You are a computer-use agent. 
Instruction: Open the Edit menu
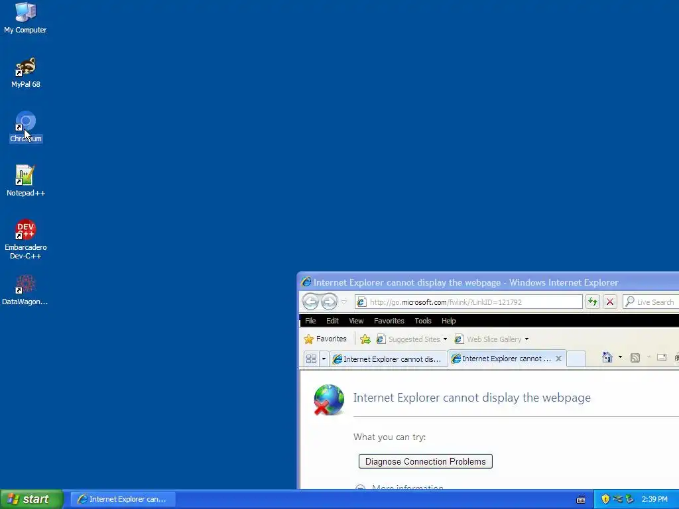[332, 321]
